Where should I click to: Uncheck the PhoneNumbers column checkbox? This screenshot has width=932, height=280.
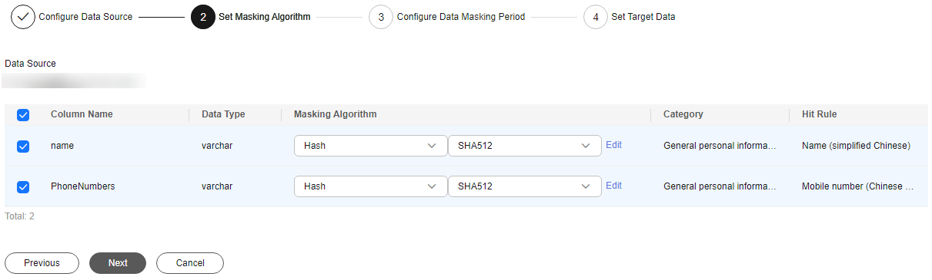pos(23,186)
